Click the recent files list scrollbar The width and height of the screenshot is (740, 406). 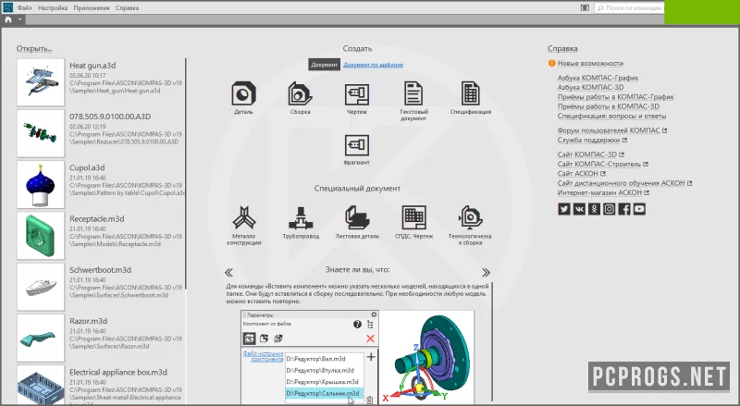coord(186,174)
